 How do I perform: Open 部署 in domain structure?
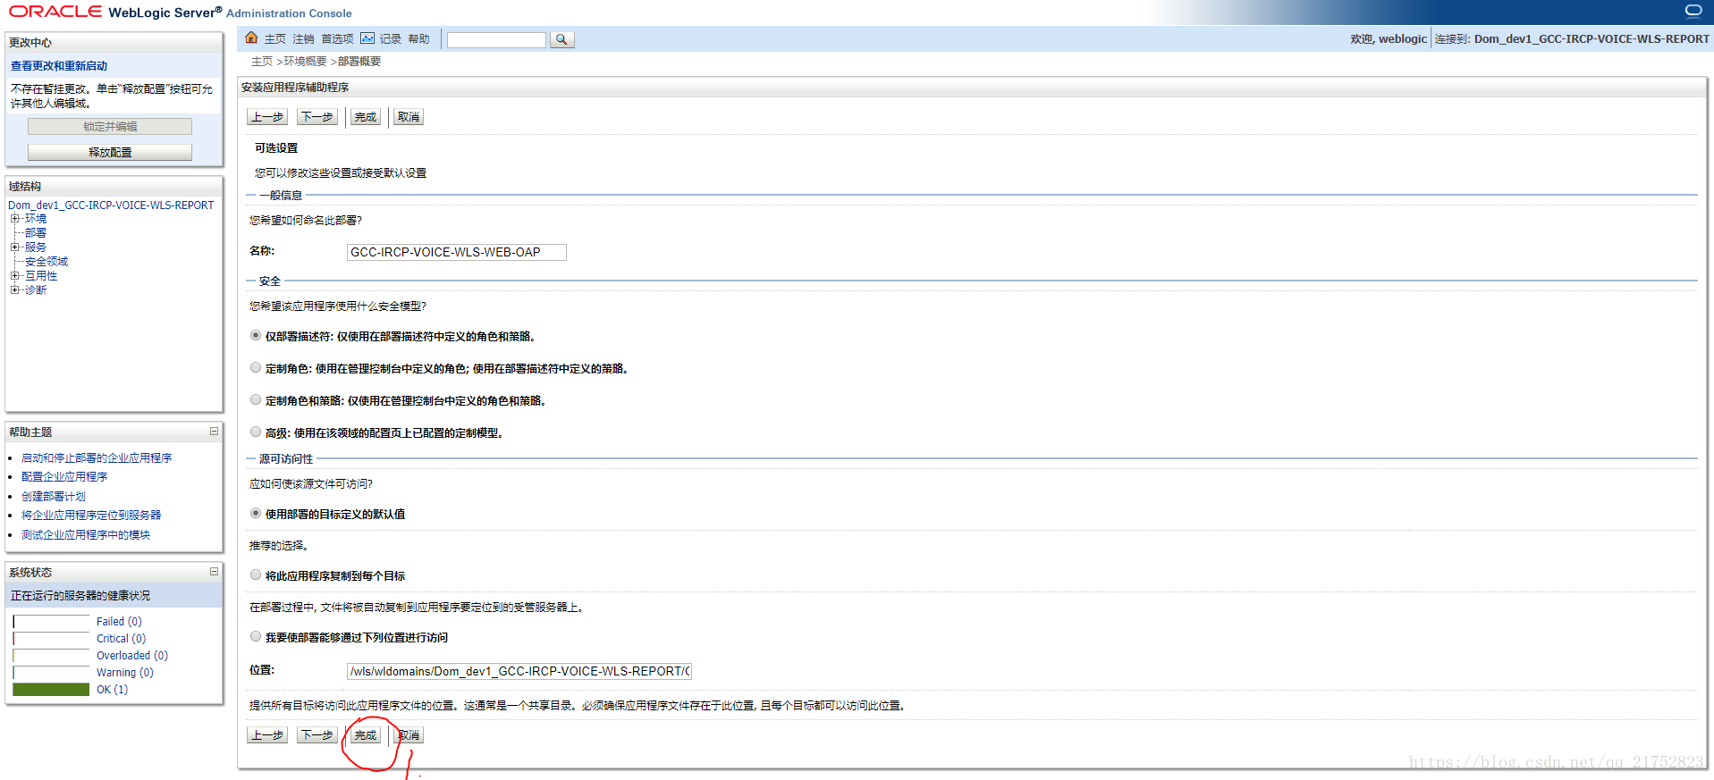pos(36,232)
